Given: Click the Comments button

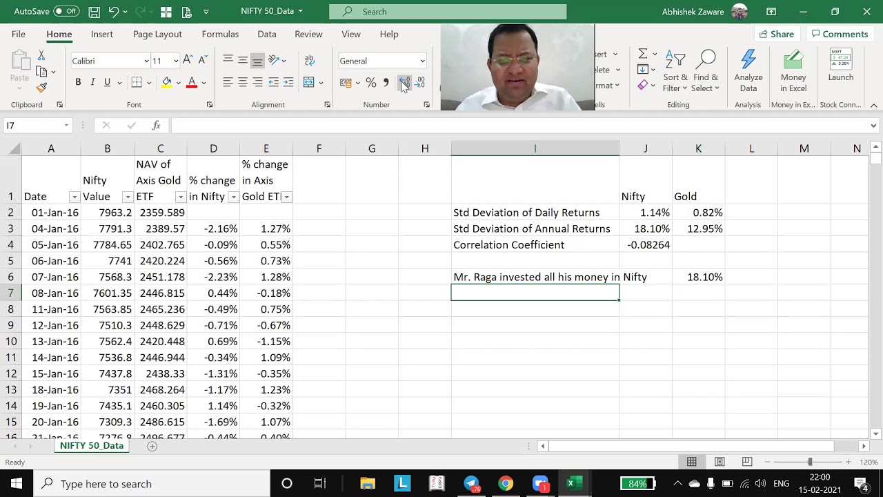Looking at the screenshot, I should pos(840,34).
